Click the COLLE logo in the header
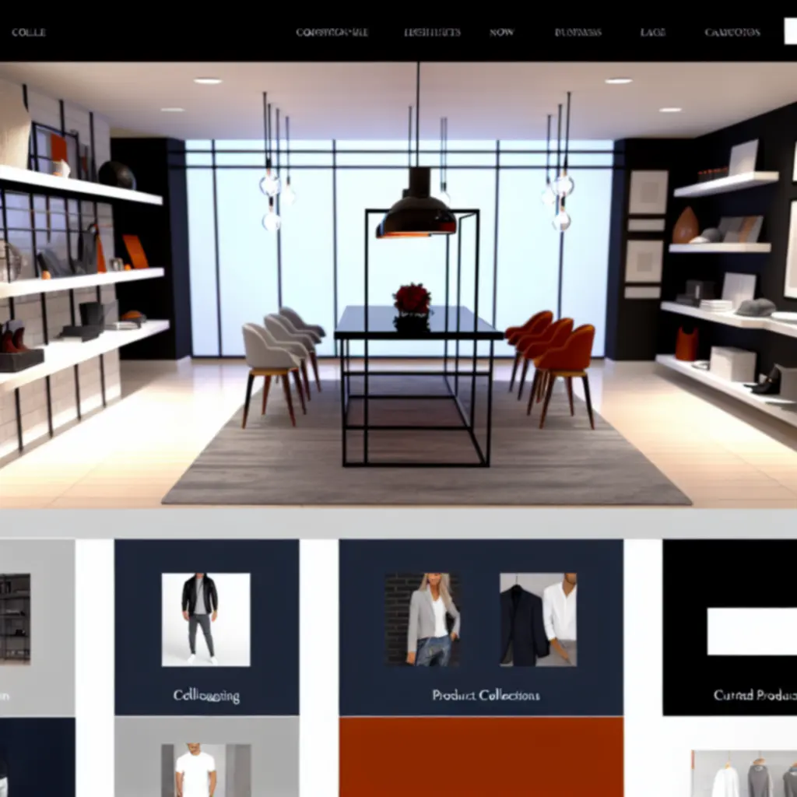Screen dimensions: 797x797 [x=29, y=33]
